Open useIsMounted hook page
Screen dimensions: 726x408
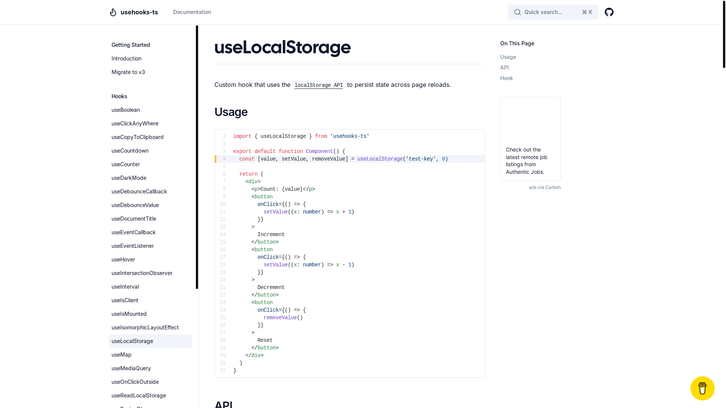(150, 314)
